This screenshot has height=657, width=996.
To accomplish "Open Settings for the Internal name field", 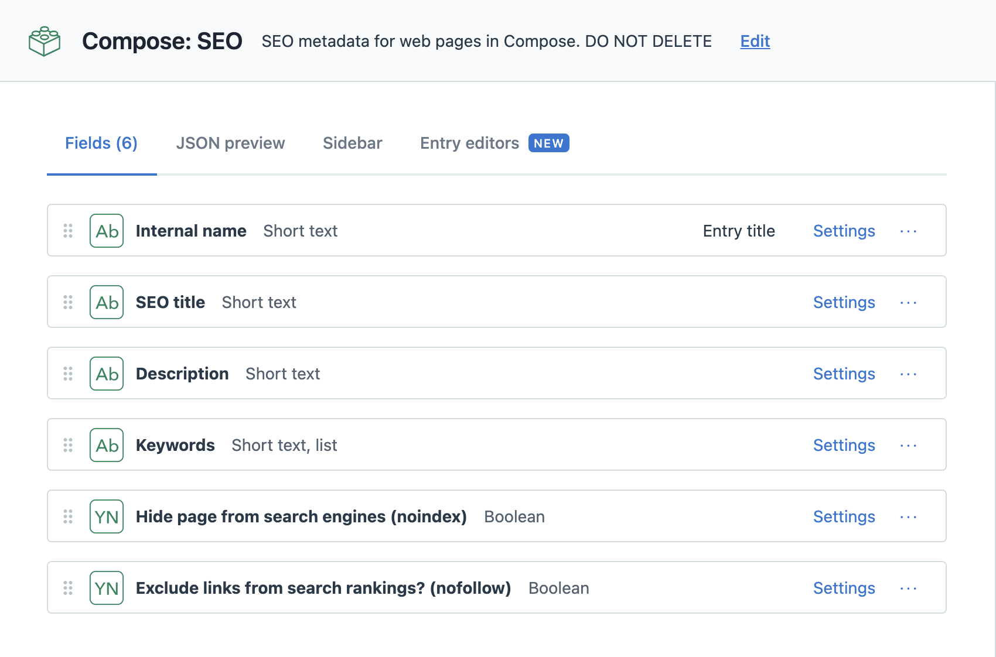I will pyautogui.click(x=844, y=231).
